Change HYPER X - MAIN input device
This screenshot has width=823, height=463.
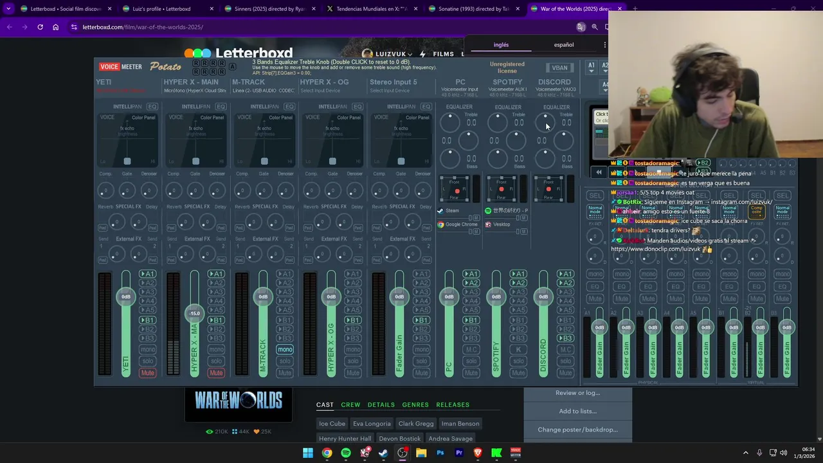(195, 91)
